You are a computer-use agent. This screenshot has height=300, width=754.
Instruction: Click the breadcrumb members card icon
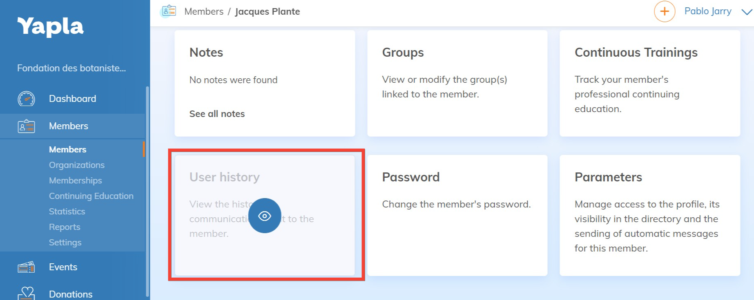(169, 11)
